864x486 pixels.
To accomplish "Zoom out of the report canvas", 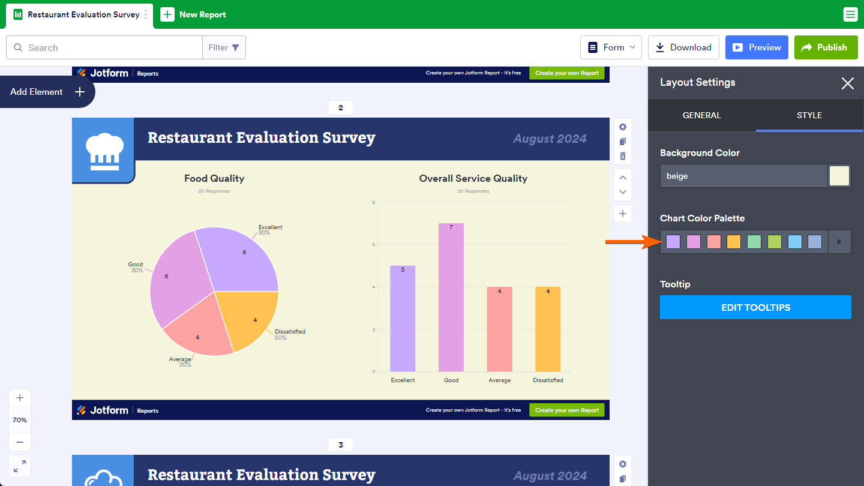I will [20, 442].
